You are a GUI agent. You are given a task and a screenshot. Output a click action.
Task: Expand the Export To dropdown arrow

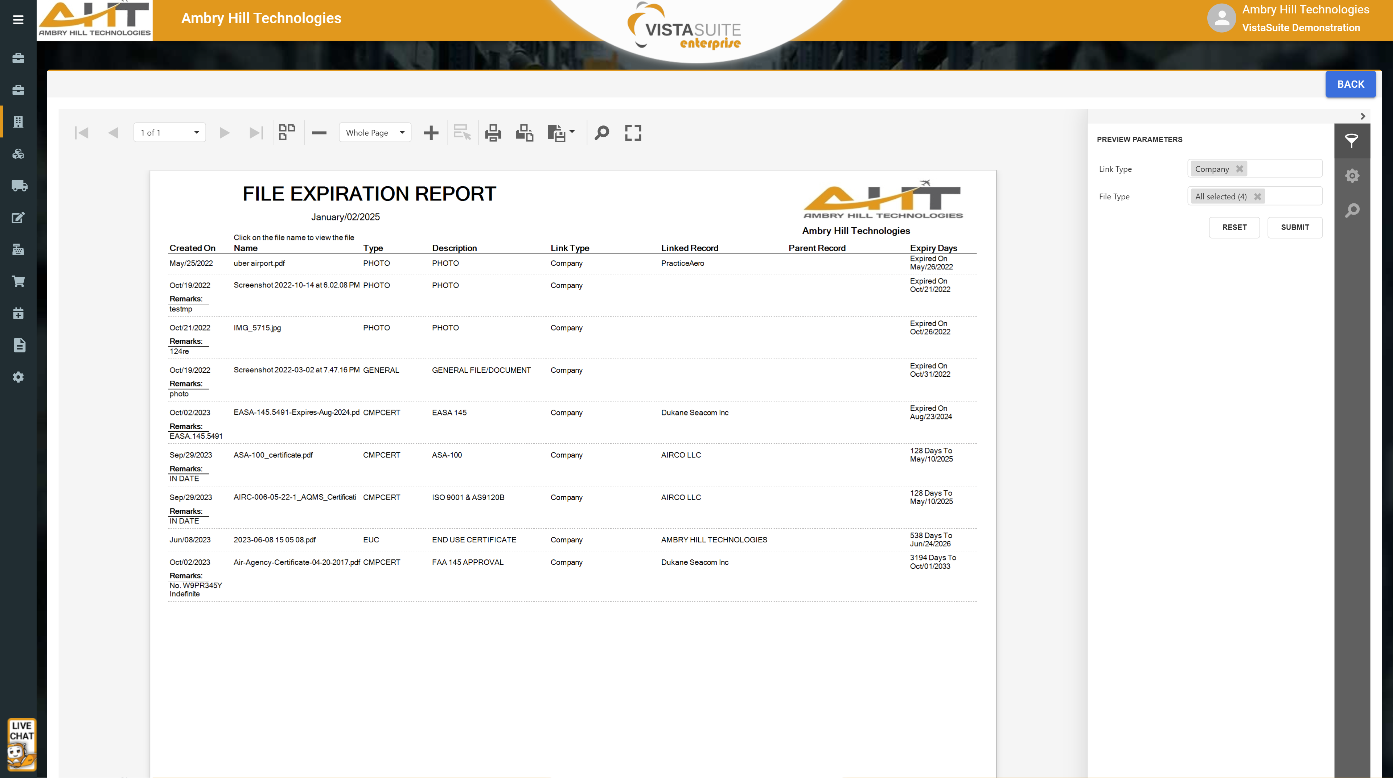572,132
